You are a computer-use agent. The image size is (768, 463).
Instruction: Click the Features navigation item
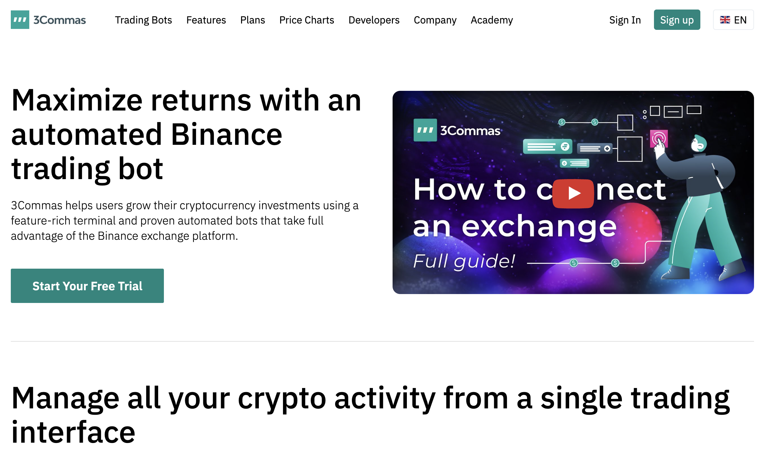[x=206, y=20]
